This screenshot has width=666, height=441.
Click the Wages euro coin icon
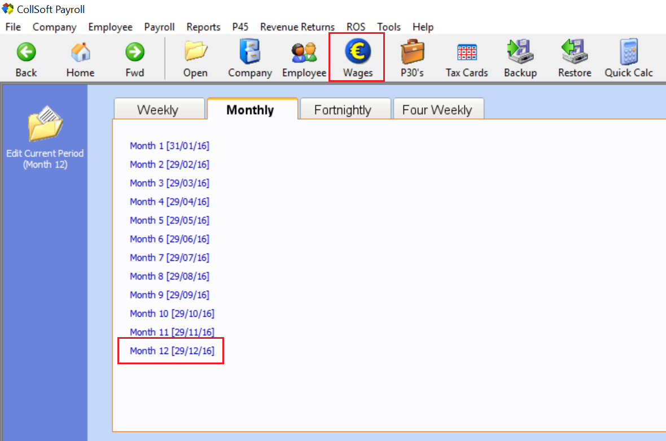[x=357, y=53]
